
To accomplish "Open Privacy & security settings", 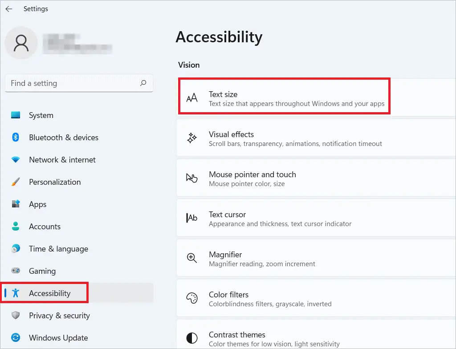I will pyautogui.click(x=79, y=315).
